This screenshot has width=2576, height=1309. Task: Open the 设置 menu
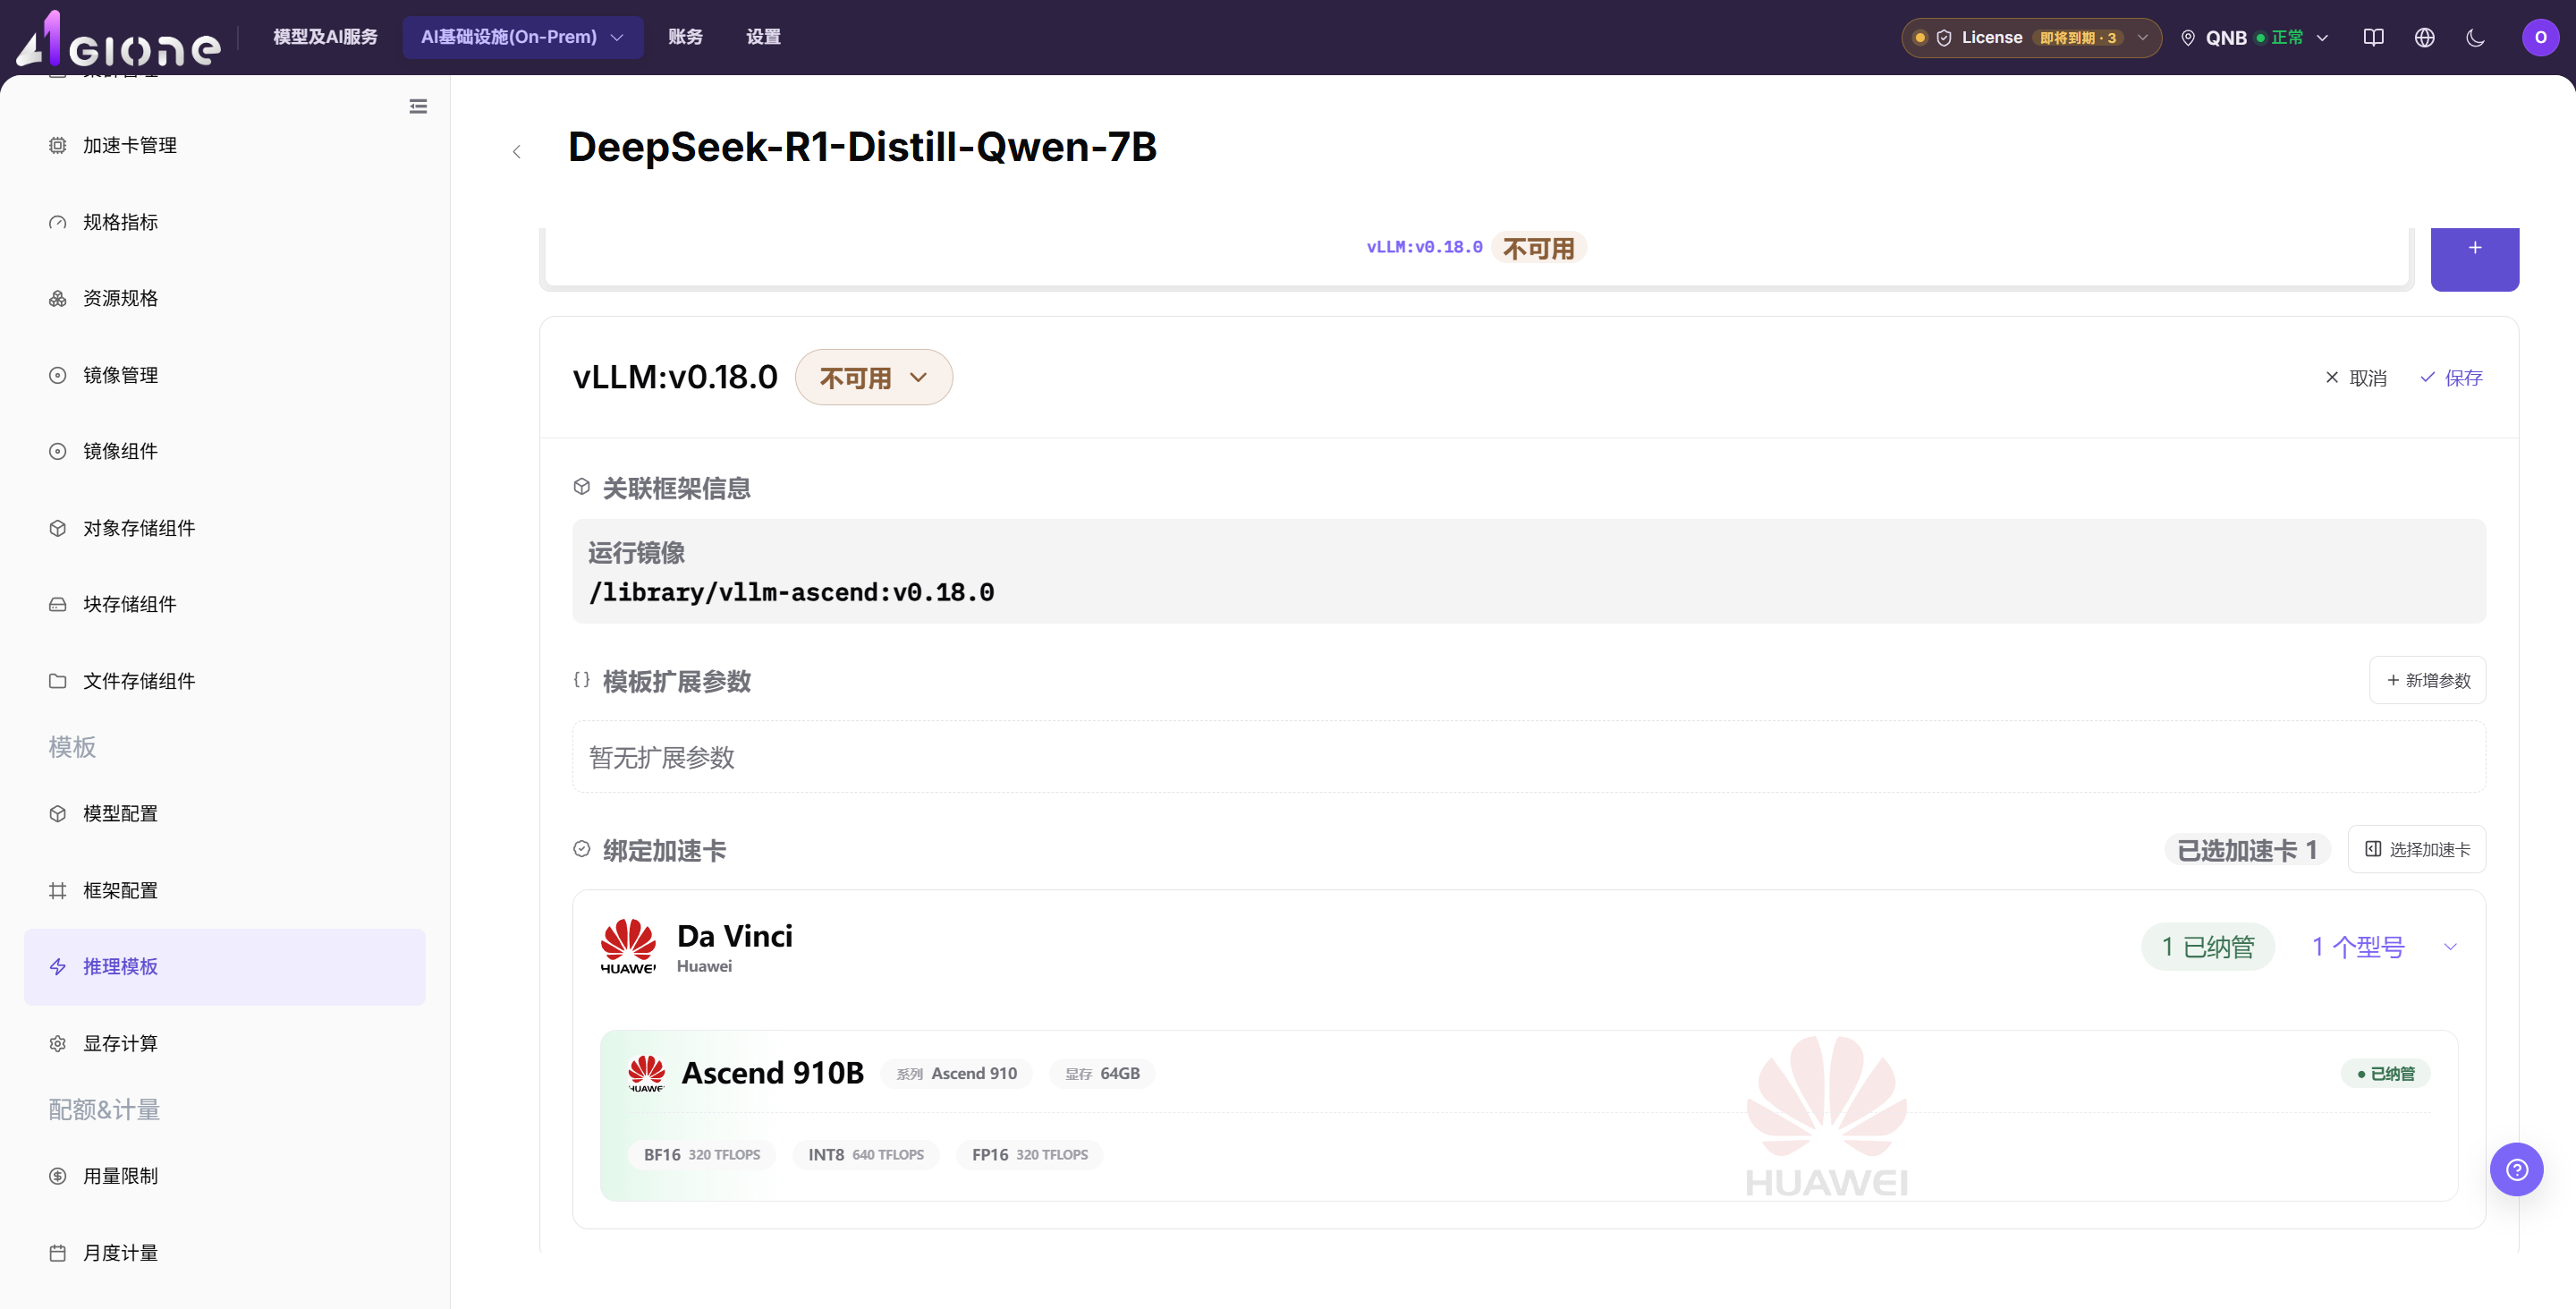click(x=763, y=37)
